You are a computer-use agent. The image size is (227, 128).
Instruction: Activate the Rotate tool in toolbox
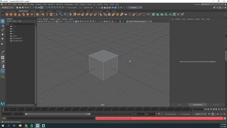point(2,39)
